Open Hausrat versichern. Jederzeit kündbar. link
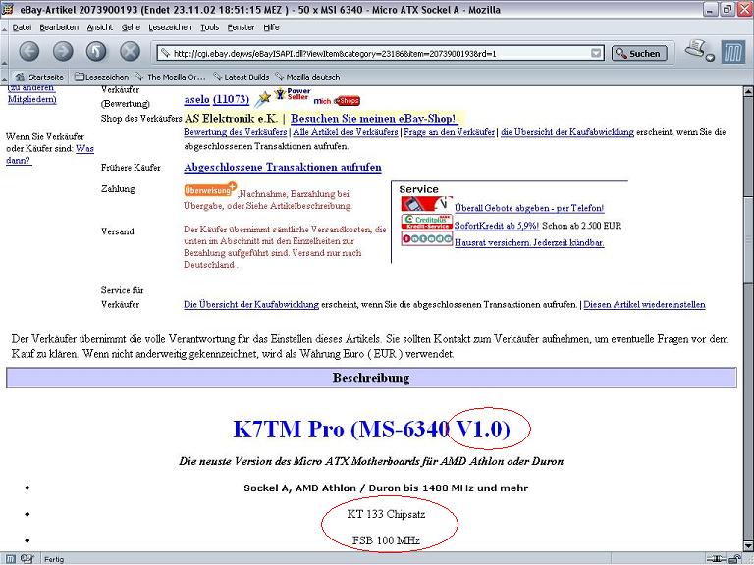Screen dimensions: 754x565 tap(529, 242)
